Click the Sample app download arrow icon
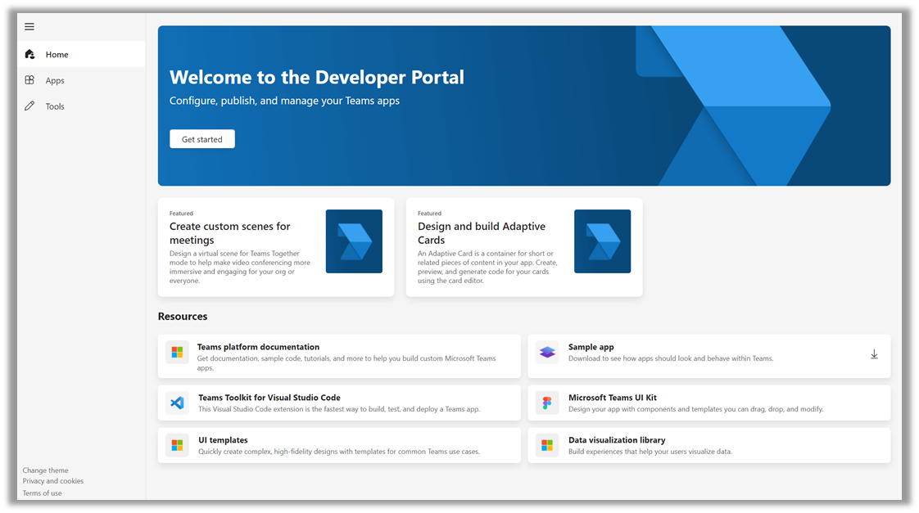Viewport: 919px width, 513px height. 874,354
